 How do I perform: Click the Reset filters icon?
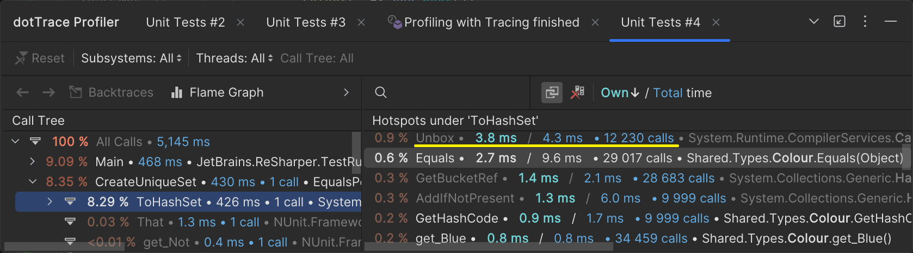[x=22, y=58]
